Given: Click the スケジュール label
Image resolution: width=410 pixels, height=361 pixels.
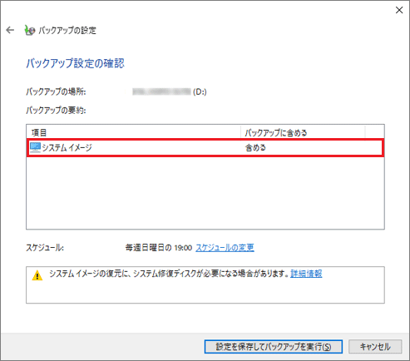Looking at the screenshot, I should click(45, 248).
